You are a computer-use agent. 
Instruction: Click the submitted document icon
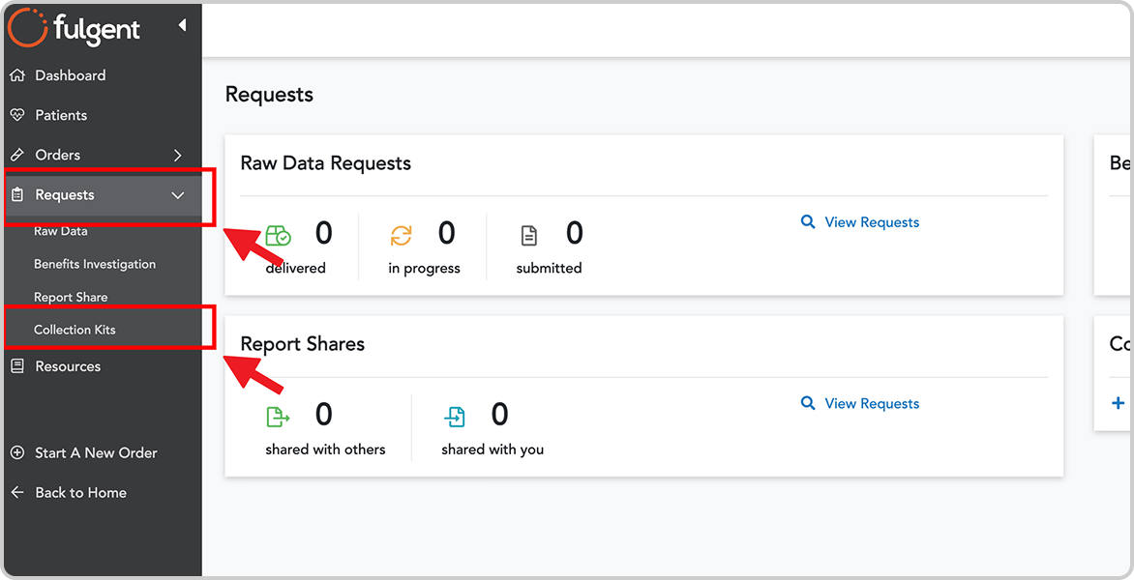[x=529, y=234]
